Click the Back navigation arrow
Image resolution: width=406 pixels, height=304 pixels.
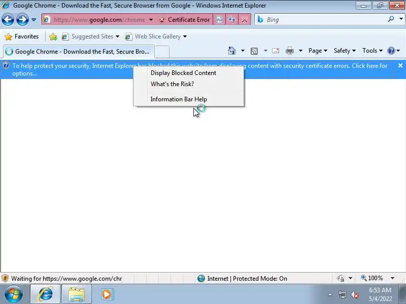point(8,19)
